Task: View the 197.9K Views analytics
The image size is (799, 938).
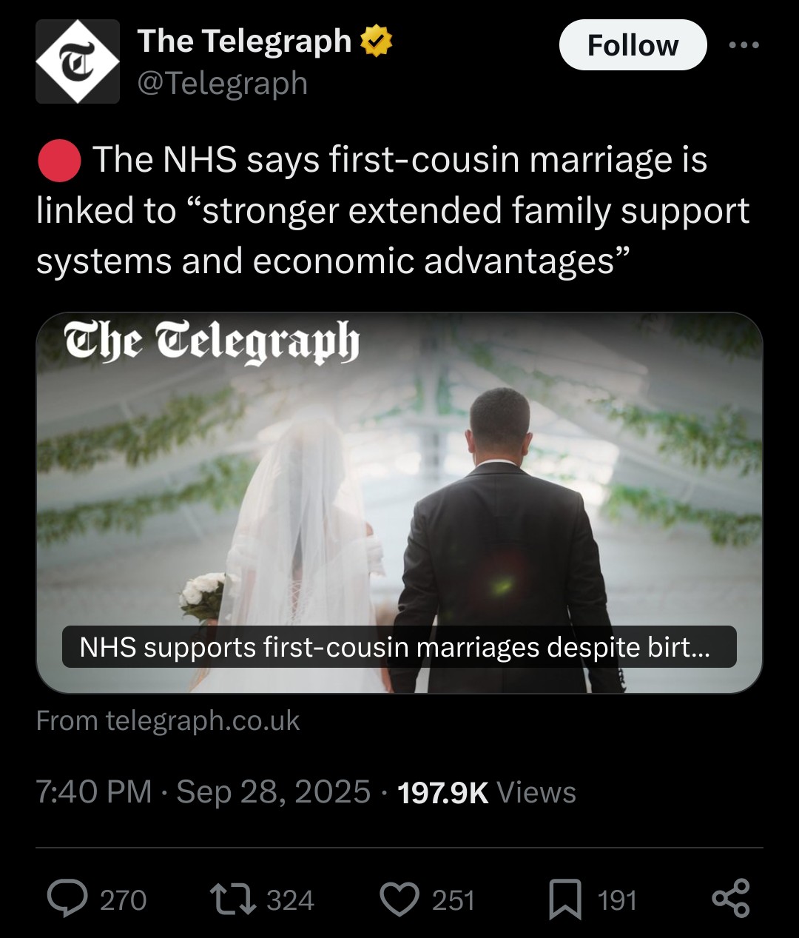Action: 487,792
